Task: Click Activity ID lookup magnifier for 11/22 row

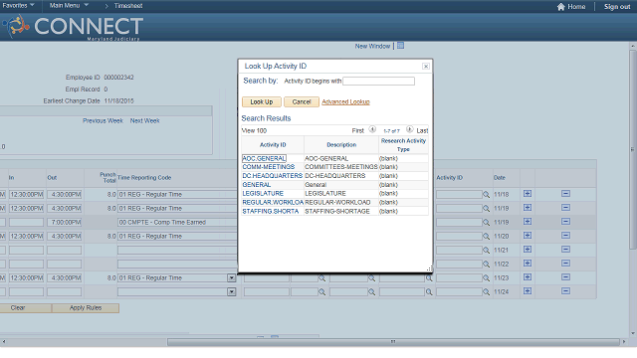Action: [486, 265]
